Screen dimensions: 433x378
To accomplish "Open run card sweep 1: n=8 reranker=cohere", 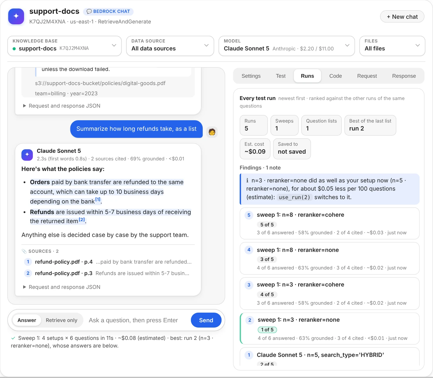I will (x=329, y=223).
